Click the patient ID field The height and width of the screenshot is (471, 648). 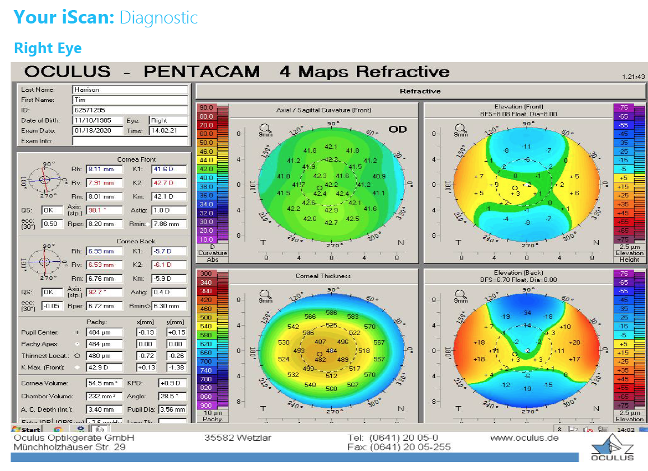click(x=130, y=110)
